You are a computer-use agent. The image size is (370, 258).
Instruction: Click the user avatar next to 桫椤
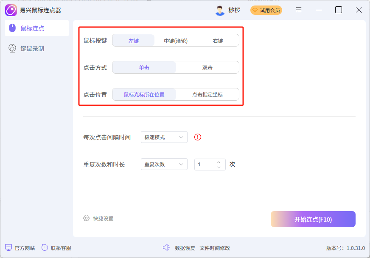click(220, 9)
